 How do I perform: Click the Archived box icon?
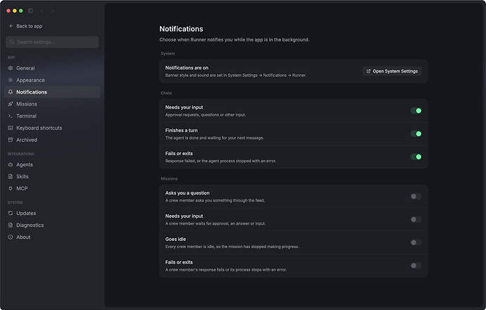11,139
